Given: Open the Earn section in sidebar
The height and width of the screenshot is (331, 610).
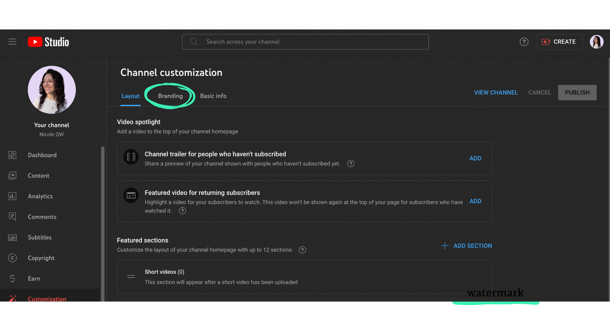Looking at the screenshot, I should pos(34,279).
